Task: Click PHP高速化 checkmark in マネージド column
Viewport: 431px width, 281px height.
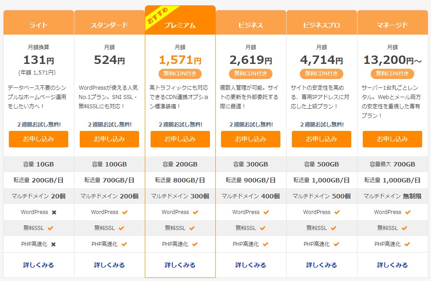Action: 408,244
